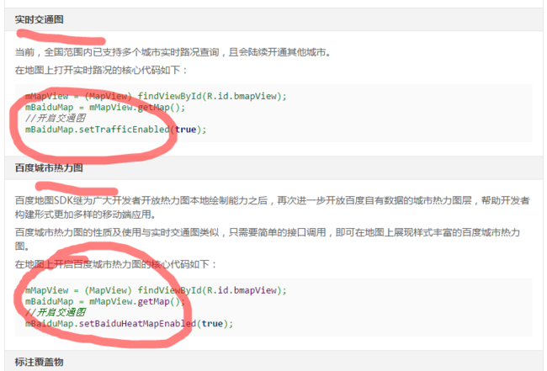Click mBaiduMap = mMapView.getMap() in heat-map block

click(x=105, y=301)
